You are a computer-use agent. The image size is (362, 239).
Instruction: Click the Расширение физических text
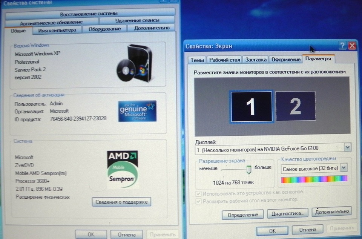(x=43, y=197)
